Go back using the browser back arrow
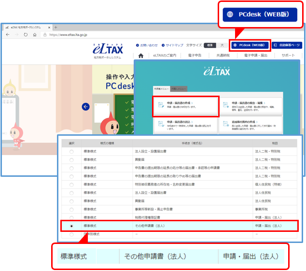 click(x=8, y=35)
